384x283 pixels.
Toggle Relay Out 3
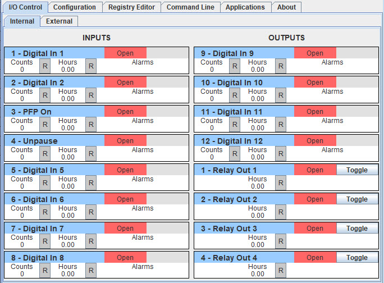(x=357, y=228)
